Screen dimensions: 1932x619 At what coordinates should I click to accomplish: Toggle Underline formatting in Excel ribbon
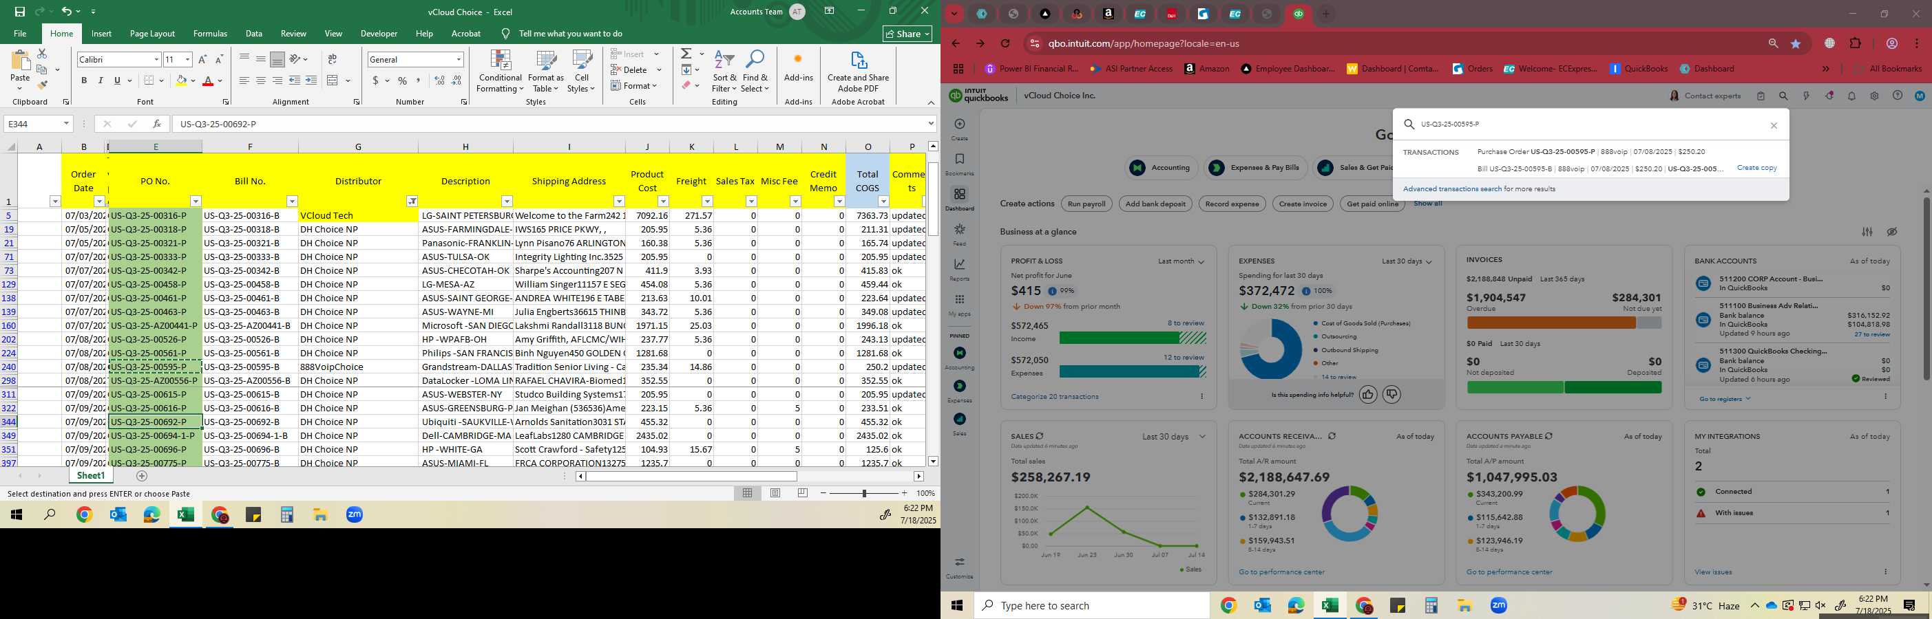[117, 81]
